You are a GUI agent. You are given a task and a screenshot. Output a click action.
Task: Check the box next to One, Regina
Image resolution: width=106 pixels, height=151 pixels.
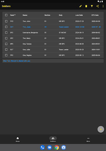pyautogui.click(x=6, y=55)
